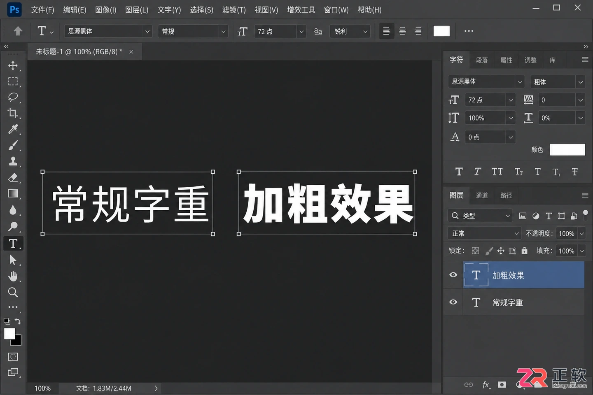This screenshot has height=395, width=593.
Task: Select the Eraser tool
Action: click(13, 177)
